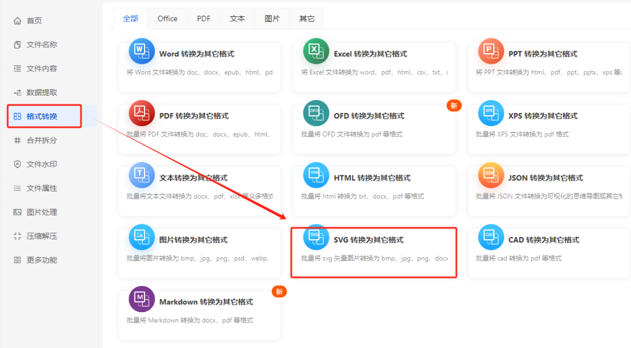Open PDF 转换为其它格式 title
The height and width of the screenshot is (348, 631).
[x=194, y=116]
